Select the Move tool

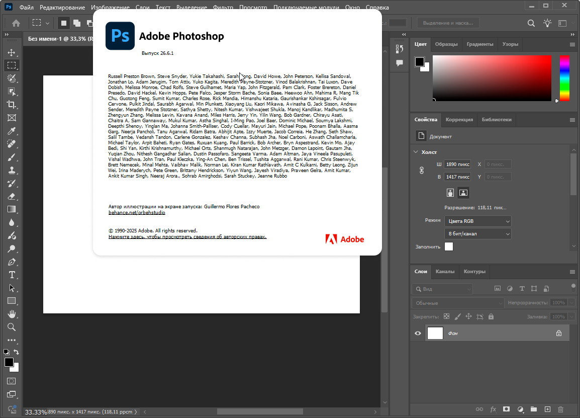point(12,53)
